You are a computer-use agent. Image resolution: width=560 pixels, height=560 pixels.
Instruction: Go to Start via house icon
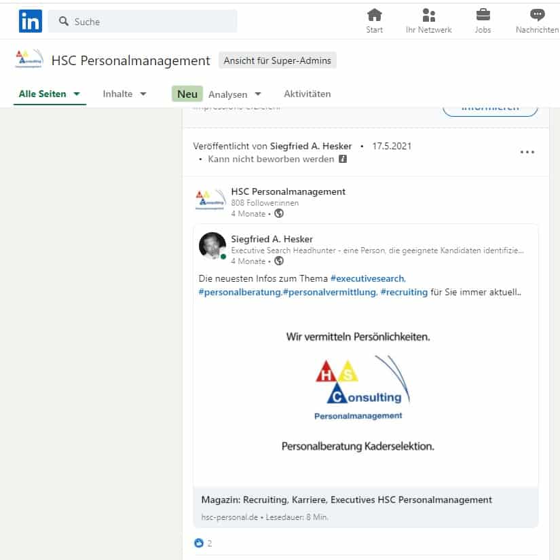(x=374, y=16)
